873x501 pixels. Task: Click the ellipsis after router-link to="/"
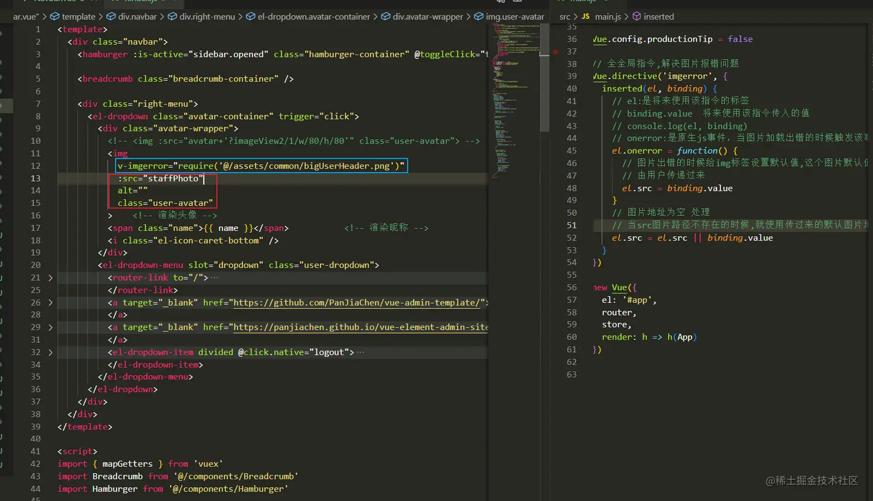[215, 278]
